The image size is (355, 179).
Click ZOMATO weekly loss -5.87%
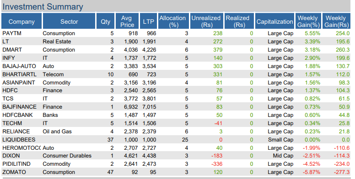[x=312, y=172]
